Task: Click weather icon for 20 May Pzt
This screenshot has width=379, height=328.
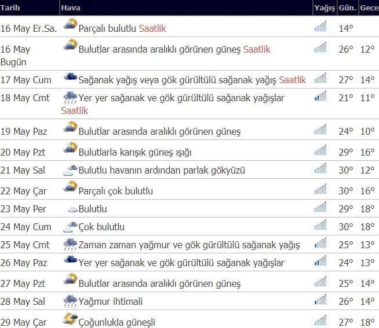Action: (x=70, y=148)
